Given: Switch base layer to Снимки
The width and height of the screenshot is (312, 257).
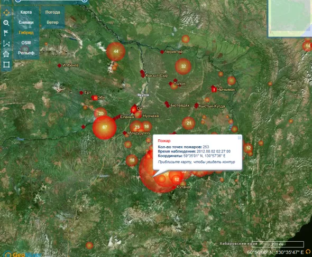Looking at the screenshot, I should pyautogui.click(x=26, y=22).
